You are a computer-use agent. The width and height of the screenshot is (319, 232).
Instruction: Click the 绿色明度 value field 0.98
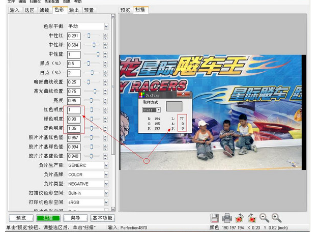74,119
